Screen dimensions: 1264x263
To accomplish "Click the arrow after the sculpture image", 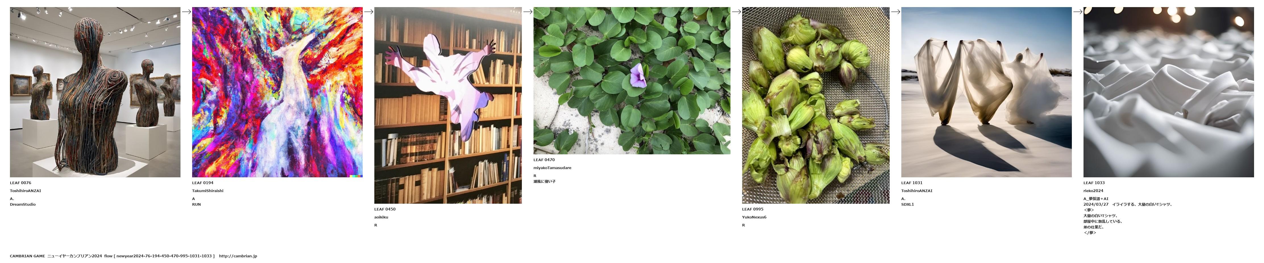I will click(186, 12).
